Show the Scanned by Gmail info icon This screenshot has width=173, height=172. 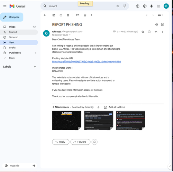click(92, 107)
